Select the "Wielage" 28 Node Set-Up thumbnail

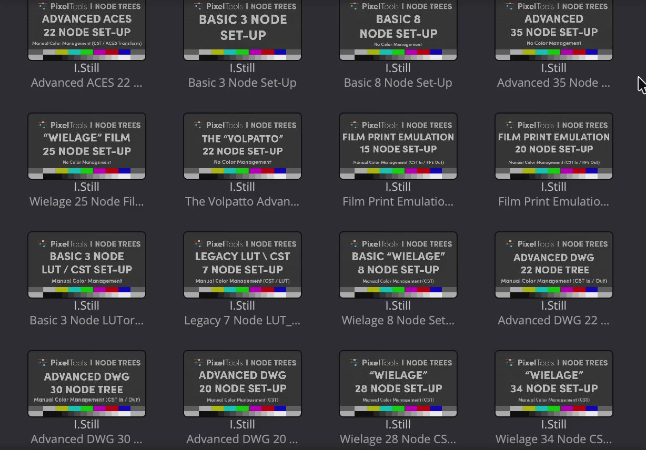click(398, 384)
